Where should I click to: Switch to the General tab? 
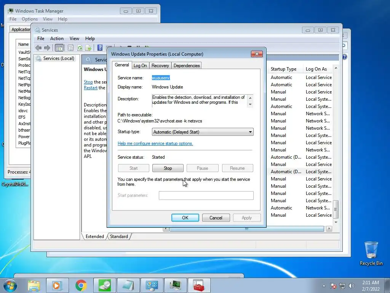click(121, 65)
